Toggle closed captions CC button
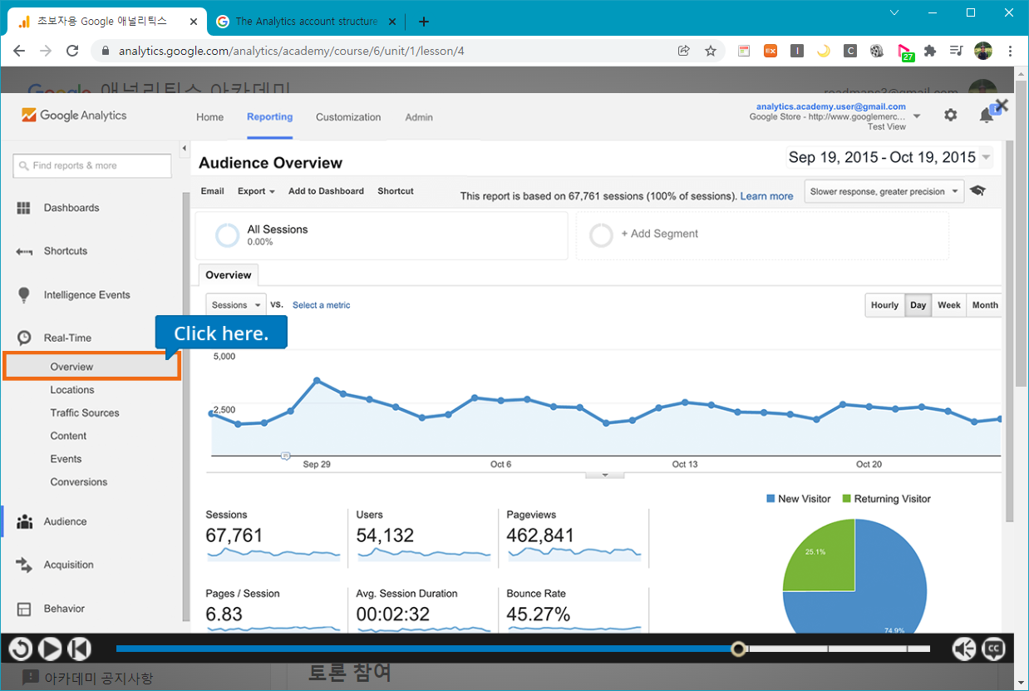Screen dimensions: 1029x691 [993, 649]
